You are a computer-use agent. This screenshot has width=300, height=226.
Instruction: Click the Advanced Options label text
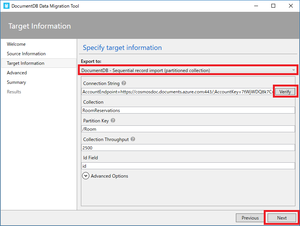point(109,176)
